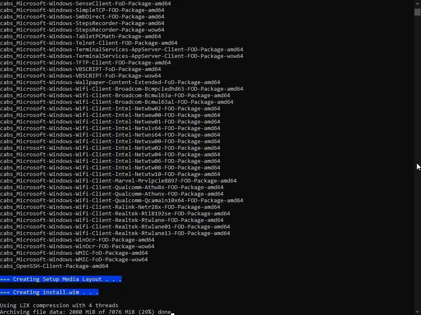This screenshot has width=421, height=315.
Task: Click the Broadcom-Bcmpciedhd63 package line
Action: [122, 89]
